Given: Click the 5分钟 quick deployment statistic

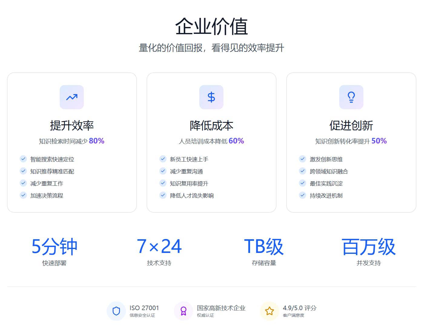Looking at the screenshot, I should 55,246.
